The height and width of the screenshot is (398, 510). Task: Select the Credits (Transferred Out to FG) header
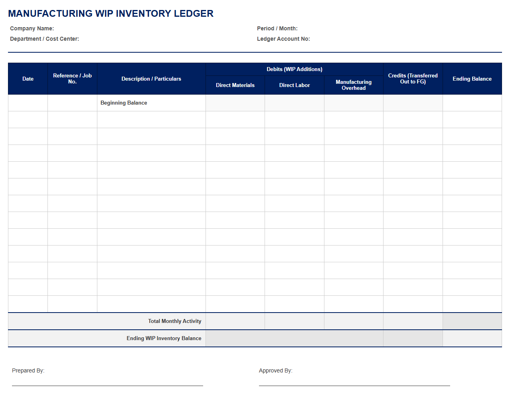[413, 79]
